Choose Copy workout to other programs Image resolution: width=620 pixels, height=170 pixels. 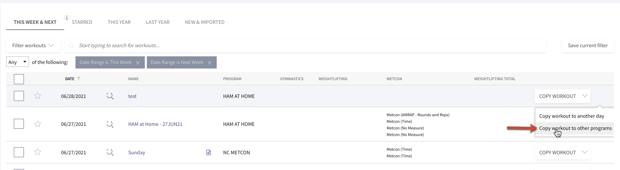(575, 128)
